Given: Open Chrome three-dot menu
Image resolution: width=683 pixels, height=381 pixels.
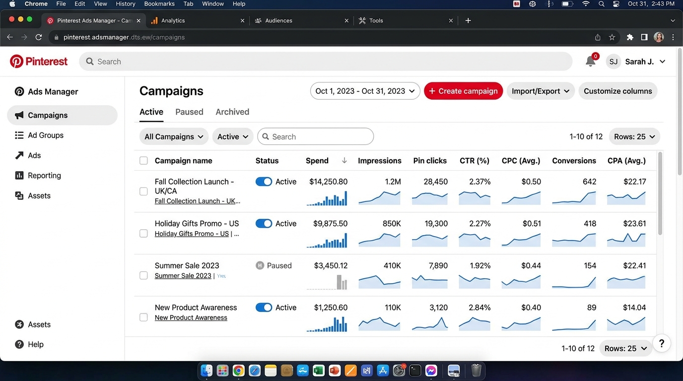Looking at the screenshot, I should click(x=673, y=37).
